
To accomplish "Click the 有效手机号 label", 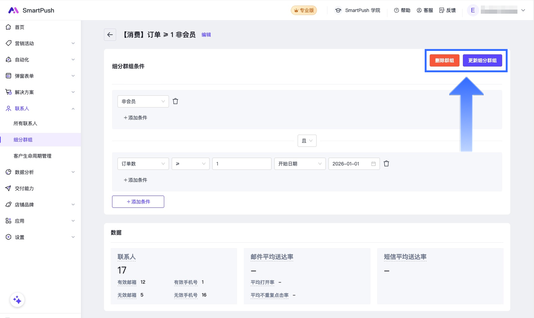I will (186, 282).
